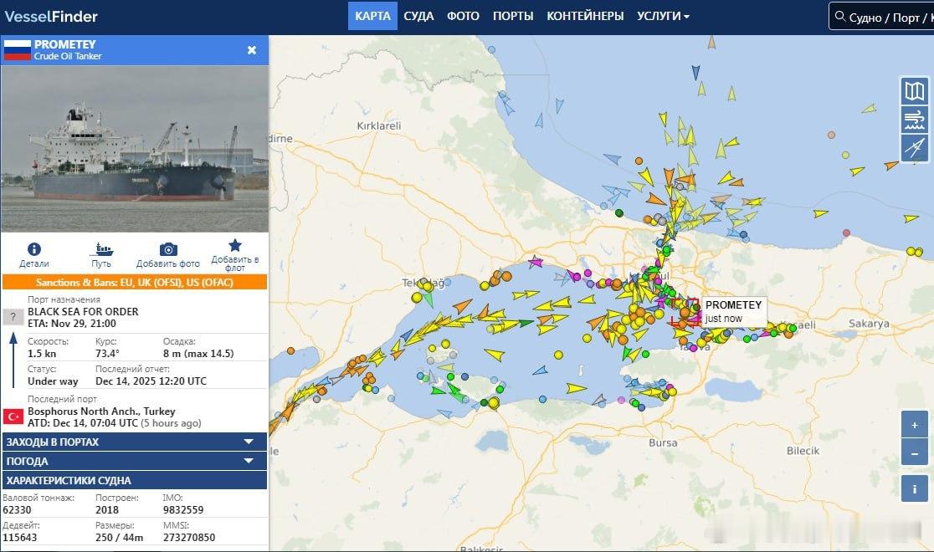The height and width of the screenshot is (552, 934).
Task: Toggle the wind and waves weather layer icon
Action: (915, 119)
